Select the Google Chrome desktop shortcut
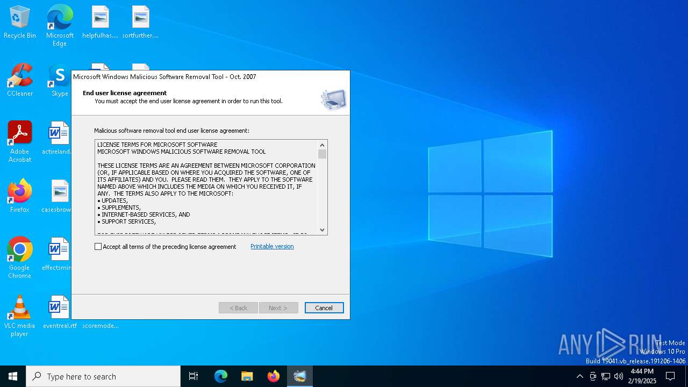688x387 pixels. [20, 258]
